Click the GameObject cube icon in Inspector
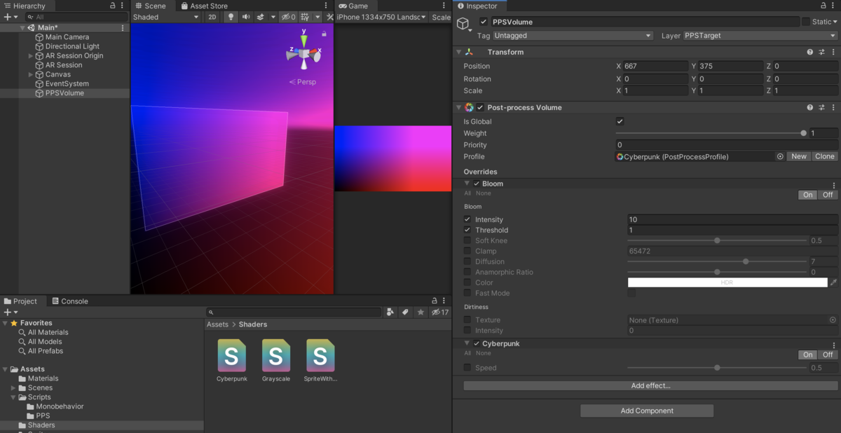This screenshot has width=841, height=433. pyautogui.click(x=463, y=25)
